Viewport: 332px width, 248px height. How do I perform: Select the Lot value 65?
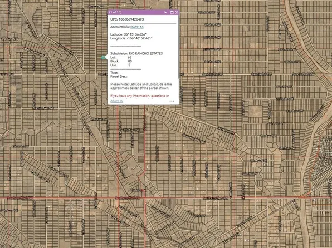[x=130, y=57]
